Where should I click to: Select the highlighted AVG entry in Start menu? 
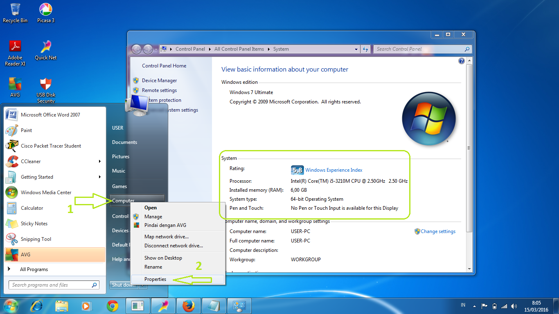coord(55,255)
